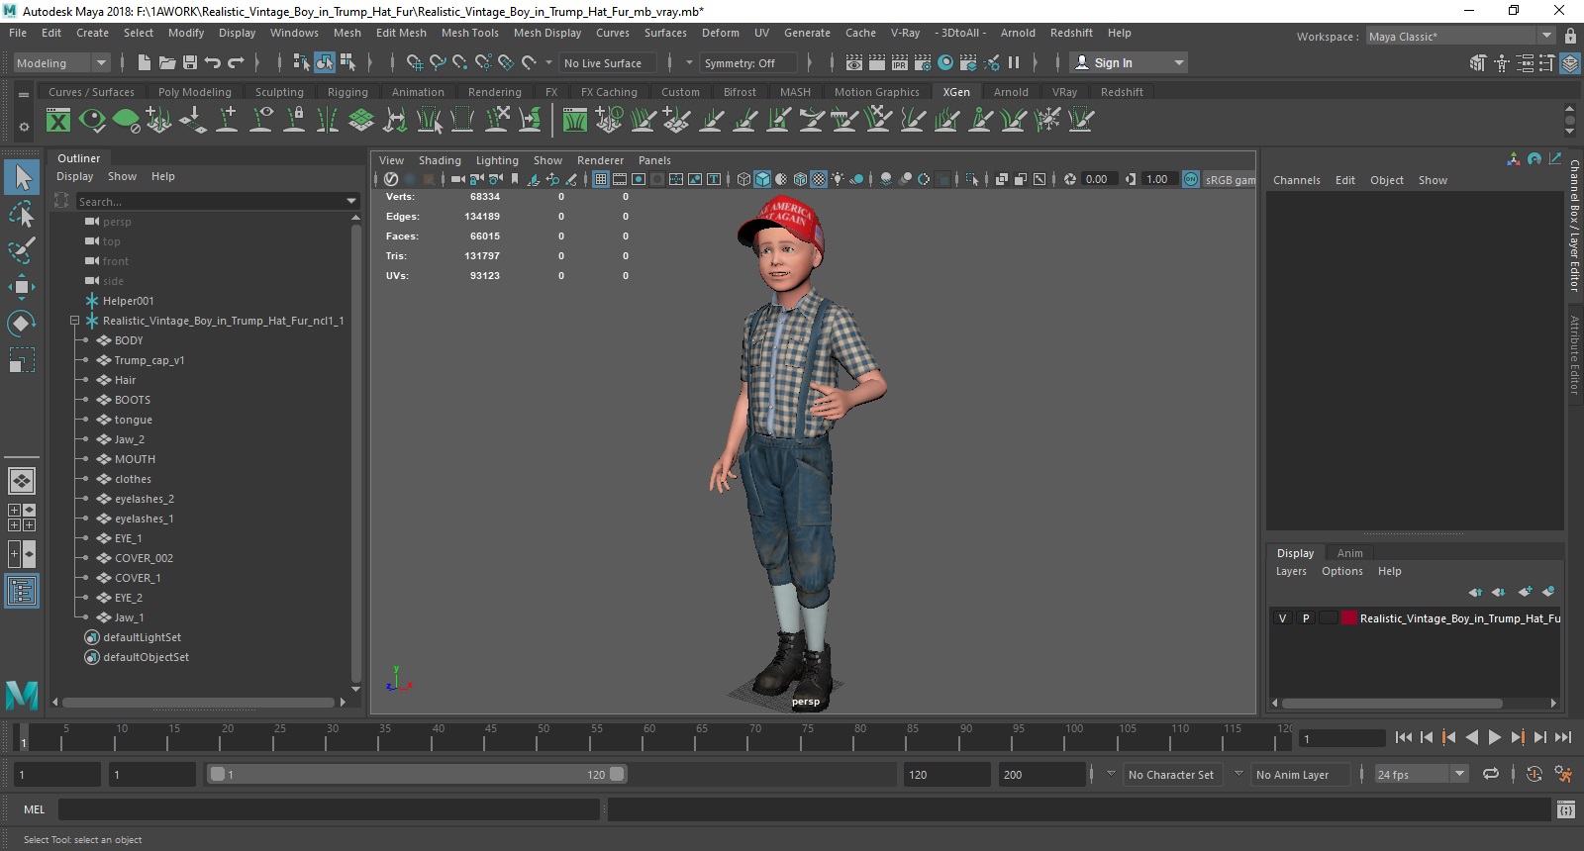
Task: Click the Undo arrow icon
Action: [213, 62]
